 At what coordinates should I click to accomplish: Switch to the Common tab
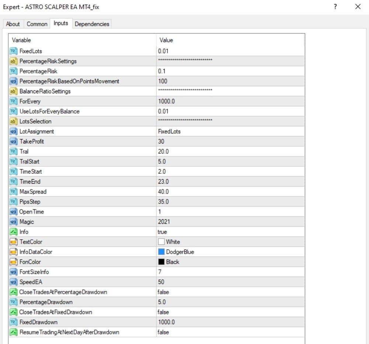(37, 24)
